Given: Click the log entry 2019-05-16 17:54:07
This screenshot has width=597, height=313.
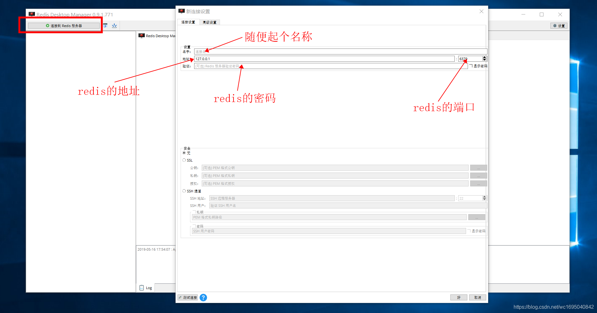Looking at the screenshot, I should (x=156, y=249).
